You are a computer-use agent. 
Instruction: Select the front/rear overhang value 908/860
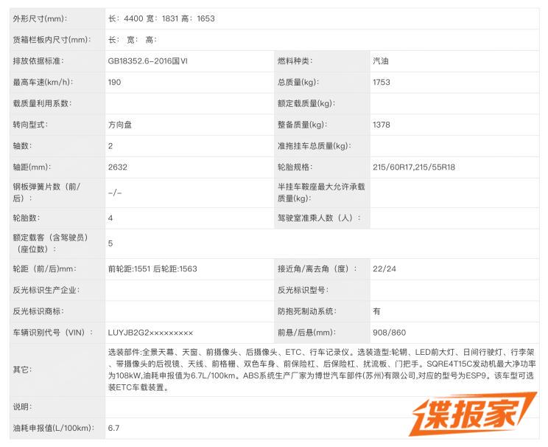click(390, 333)
